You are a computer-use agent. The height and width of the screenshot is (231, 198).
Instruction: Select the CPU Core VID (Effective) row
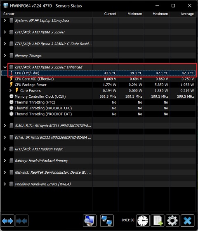pyautogui.click(x=99, y=79)
